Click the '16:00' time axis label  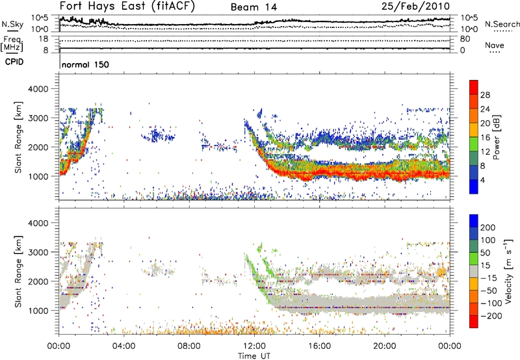coord(319,346)
